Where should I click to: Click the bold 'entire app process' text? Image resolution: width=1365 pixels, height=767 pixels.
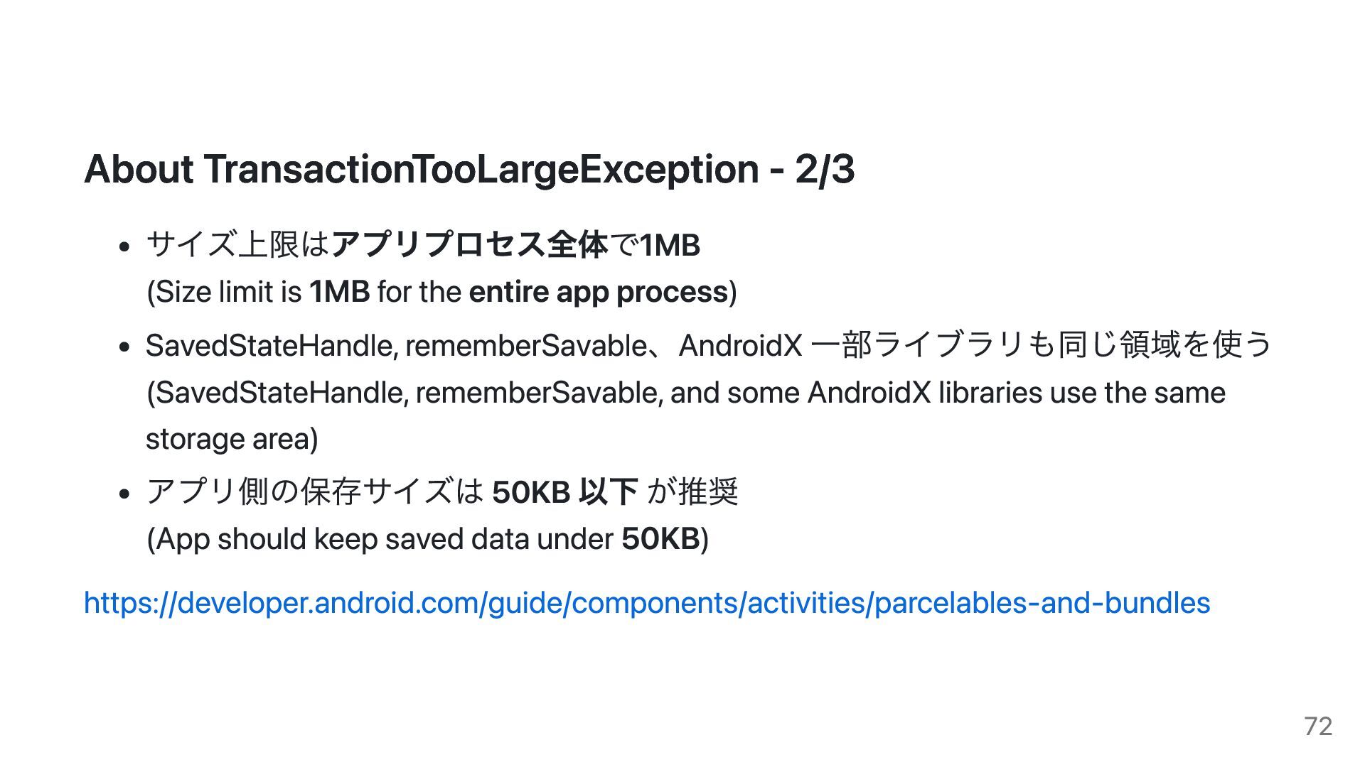coord(599,292)
